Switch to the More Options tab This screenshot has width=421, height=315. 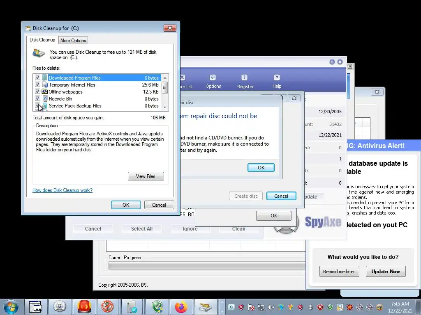73,41
